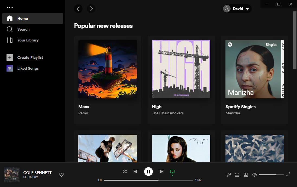Open artist Ramil' link

(83, 113)
